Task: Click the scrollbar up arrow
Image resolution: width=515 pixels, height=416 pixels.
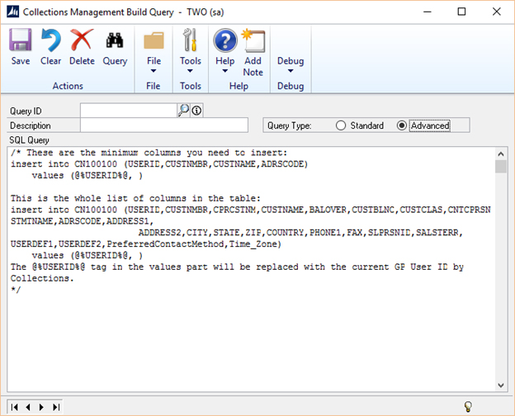Action: click(x=501, y=154)
